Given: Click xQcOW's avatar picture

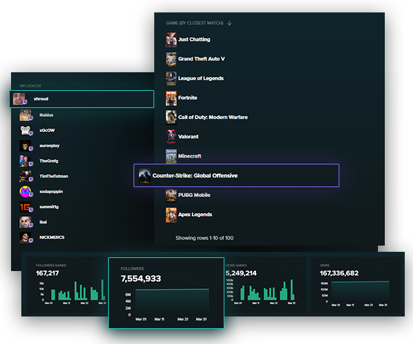Looking at the screenshot, I should click(x=25, y=130).
